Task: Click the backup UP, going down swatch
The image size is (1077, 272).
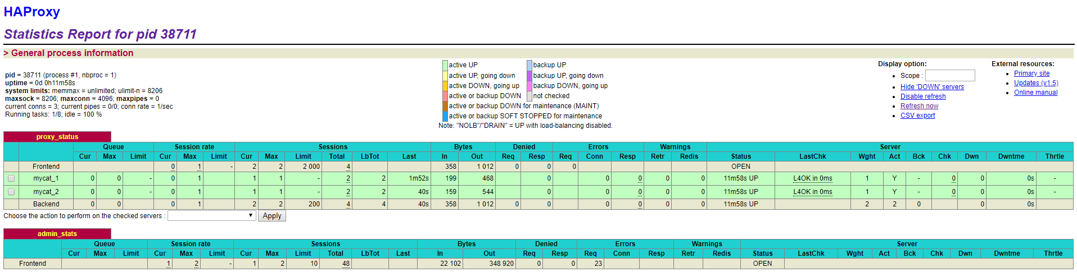Action: point(530,76)
